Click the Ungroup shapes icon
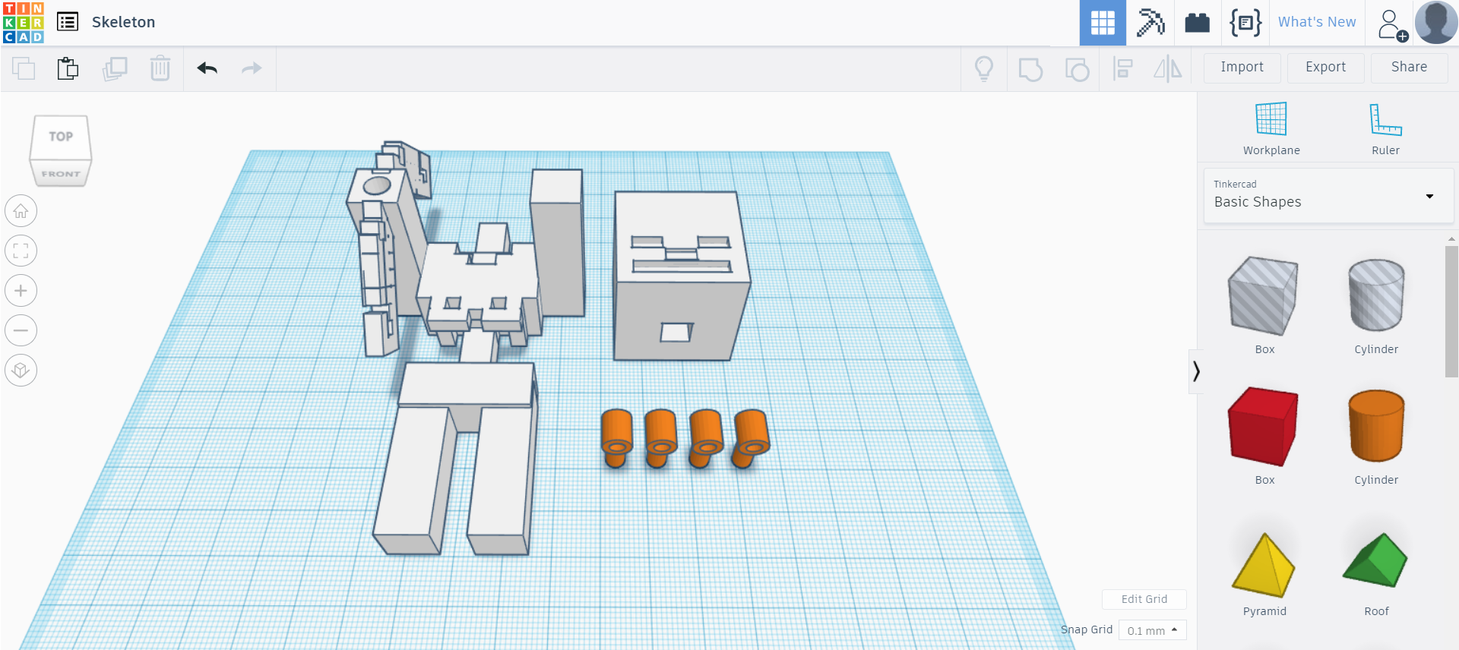 1077,69
